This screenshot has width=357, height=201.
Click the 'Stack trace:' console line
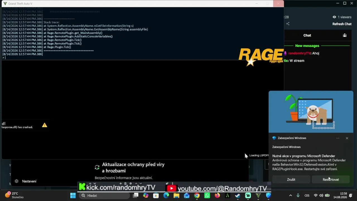point(52,22)
